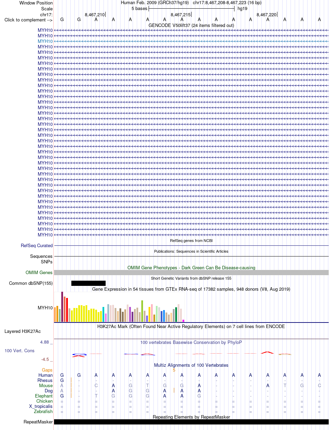Viewport: 329px width, 430px height.
Task: Click the cyan bar in GTEx chart
Action: pyautogui.click(x=104, y=315)
